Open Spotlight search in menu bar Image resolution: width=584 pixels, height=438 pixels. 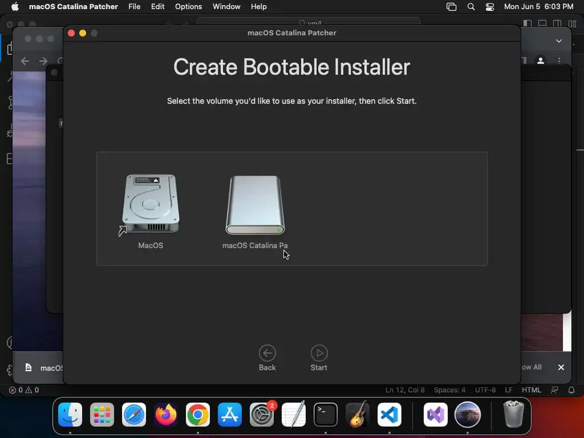471,7
